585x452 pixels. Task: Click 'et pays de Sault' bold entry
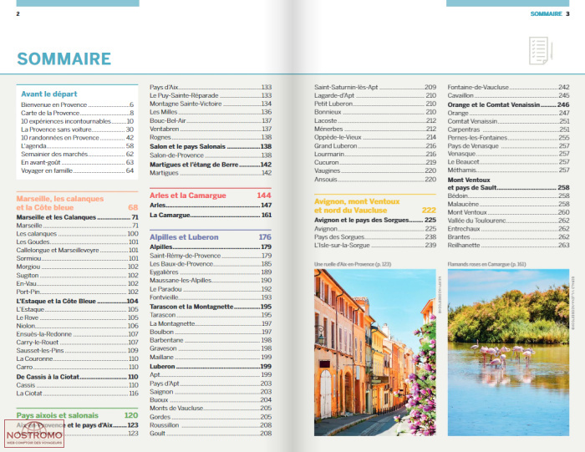508,188
